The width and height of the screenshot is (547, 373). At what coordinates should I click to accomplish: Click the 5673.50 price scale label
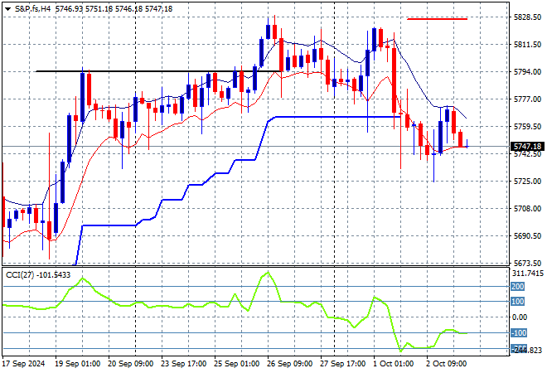527,263
